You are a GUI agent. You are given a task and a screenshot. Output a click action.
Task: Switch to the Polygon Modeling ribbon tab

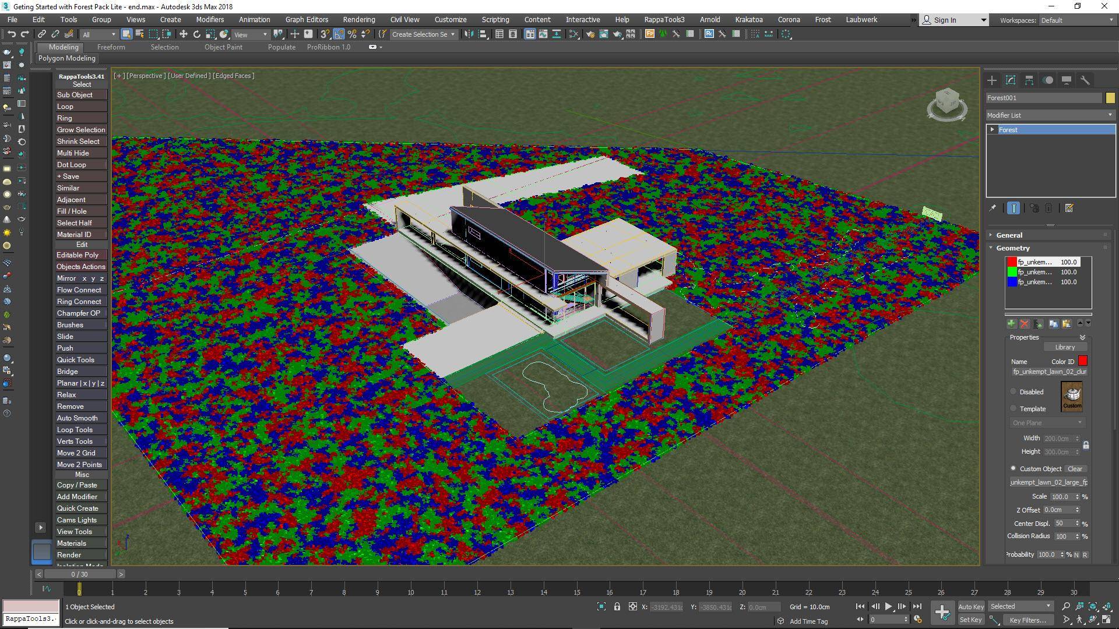coord(67,58)
